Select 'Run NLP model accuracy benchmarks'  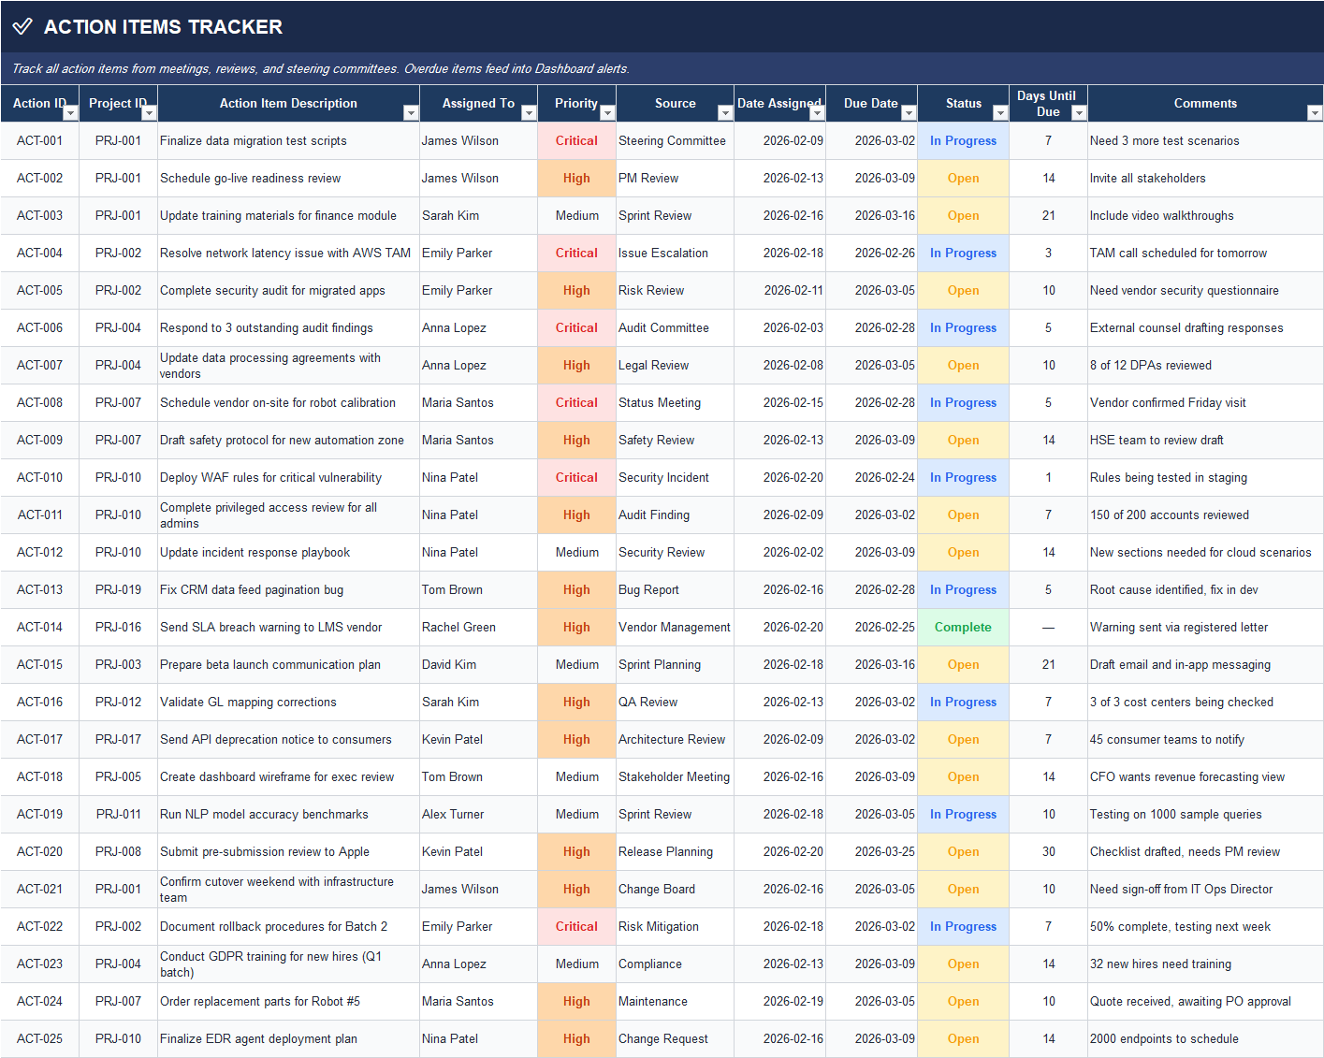288,815
